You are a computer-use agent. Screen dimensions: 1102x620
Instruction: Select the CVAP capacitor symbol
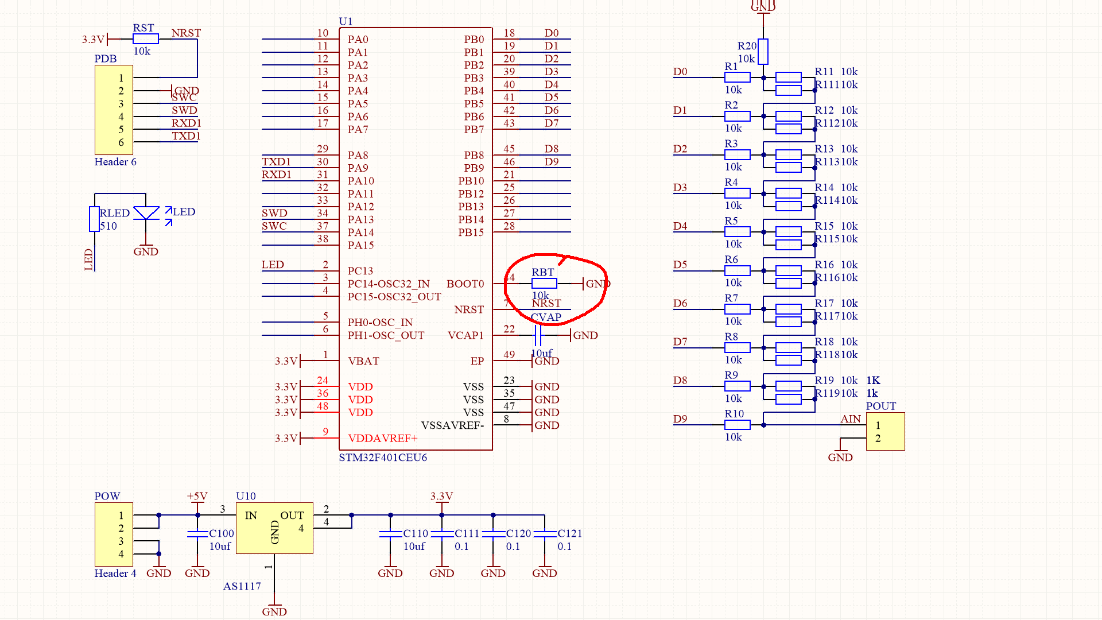[x=538, y=335]
